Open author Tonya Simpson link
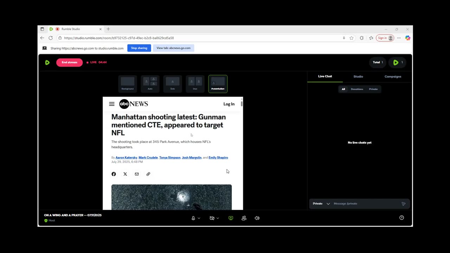Screen dimensions: 450x253 pyautogui.click(x=170, y=158)
